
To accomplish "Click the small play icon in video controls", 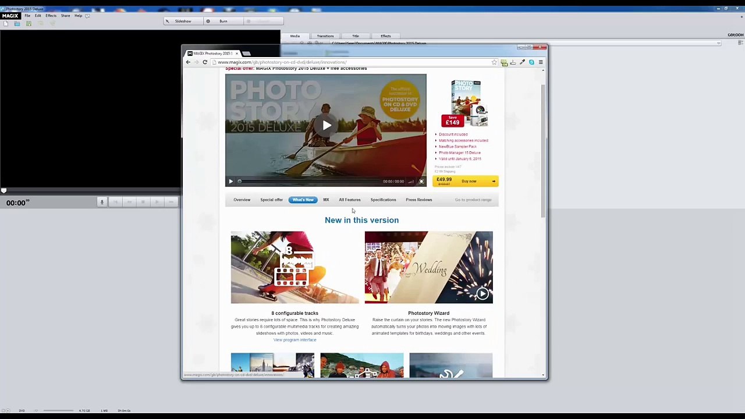I will click(230, 182).
